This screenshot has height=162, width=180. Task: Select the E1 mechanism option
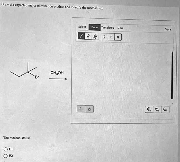pos(5,149)
